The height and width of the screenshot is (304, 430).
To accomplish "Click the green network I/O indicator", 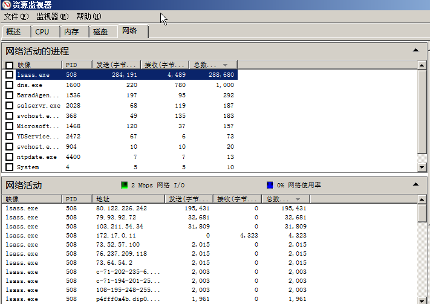I will [x=125, y=185].
